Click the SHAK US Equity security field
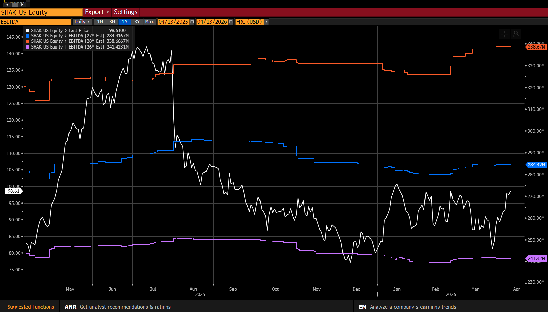This screenshot has height=312, width=548. [41, 12]
